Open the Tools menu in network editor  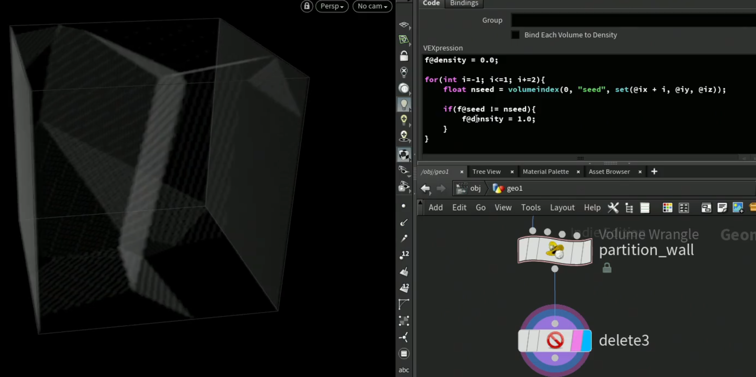point(531,207)
